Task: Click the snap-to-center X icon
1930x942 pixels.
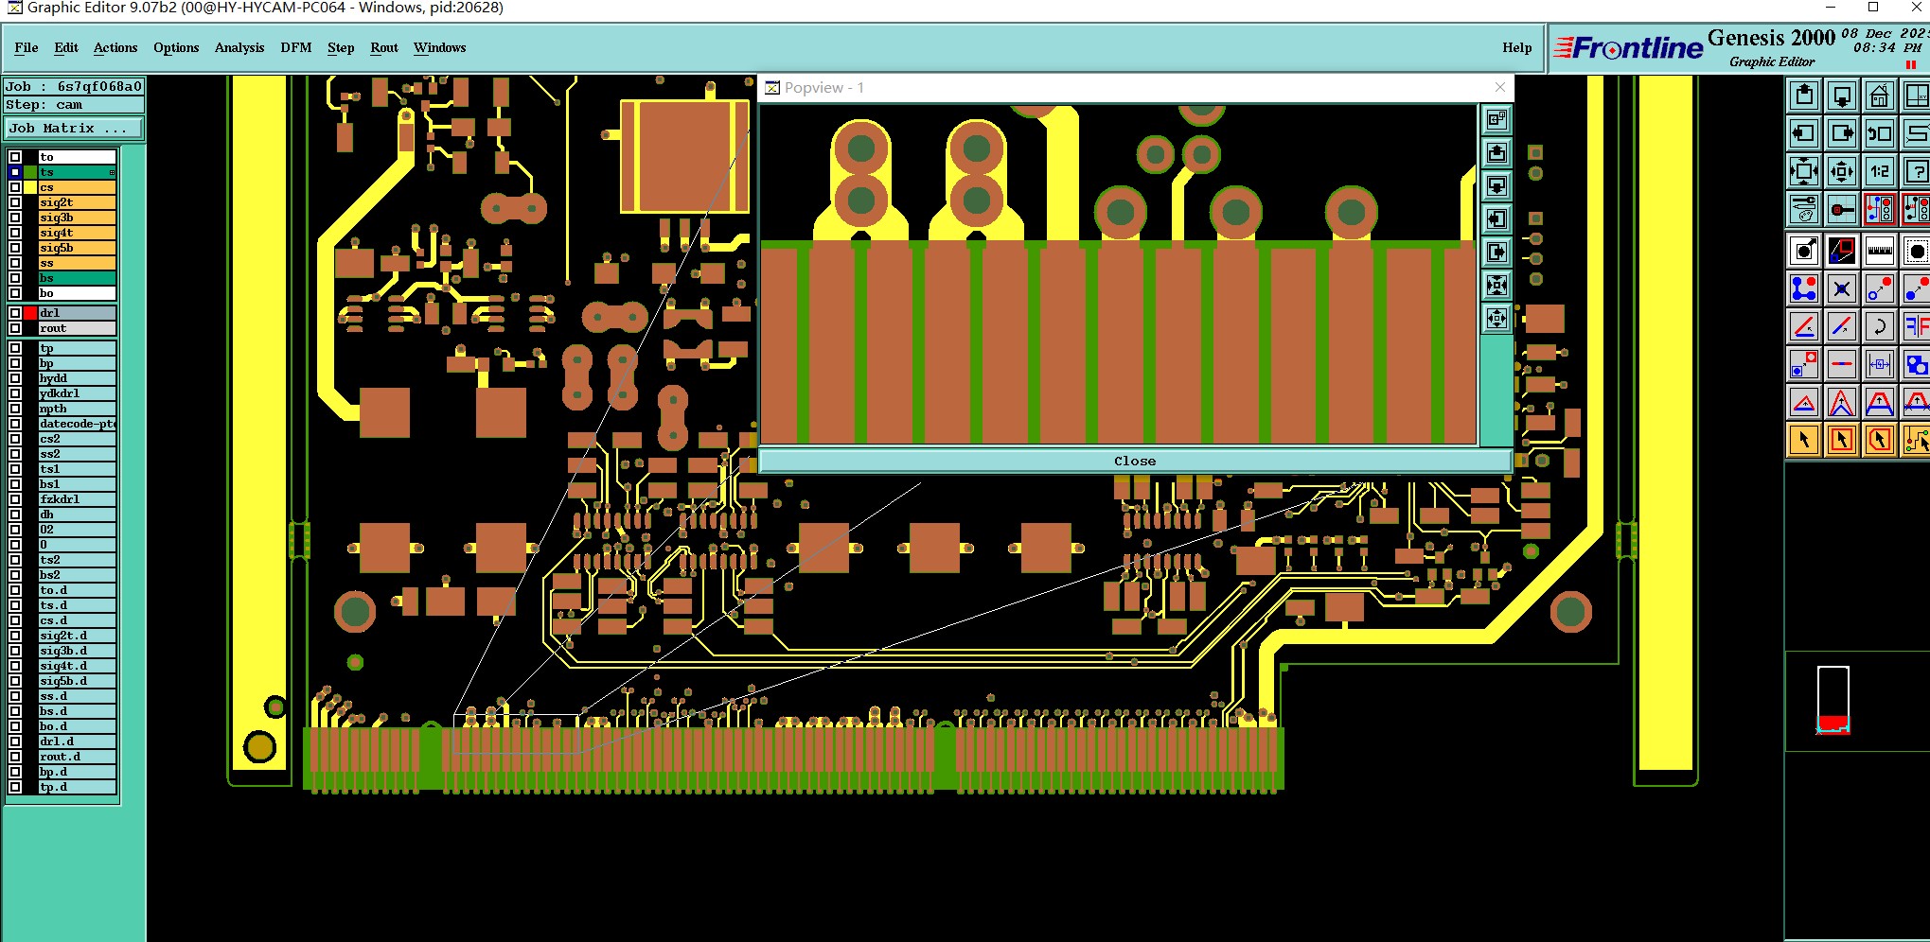Action: pyautogui.click(x=1841, y=288)
